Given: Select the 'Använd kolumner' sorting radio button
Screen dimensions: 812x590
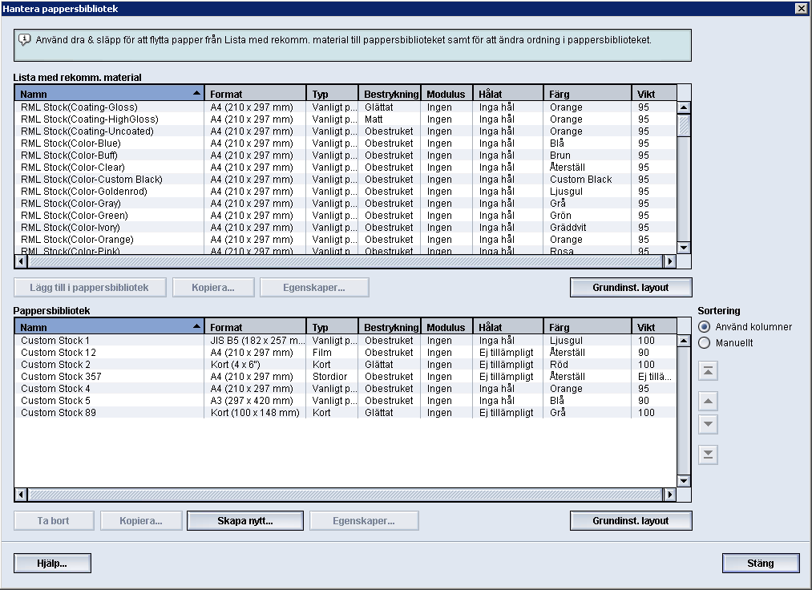Looking at the screenshot, I should 704,327.
